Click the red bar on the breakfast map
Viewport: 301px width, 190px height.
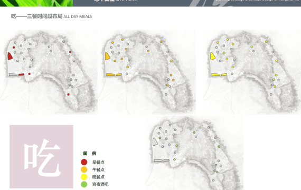click(x=21, y=74)
